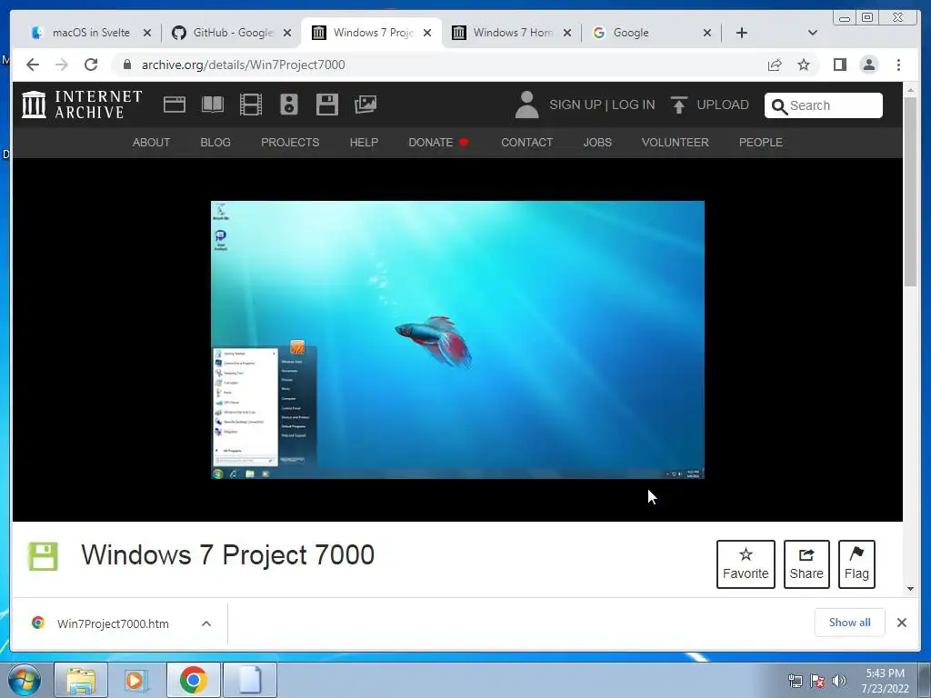Close the macOS in Svelte tab
Viewport: 931px width, 698px height.
click(147, 33)
